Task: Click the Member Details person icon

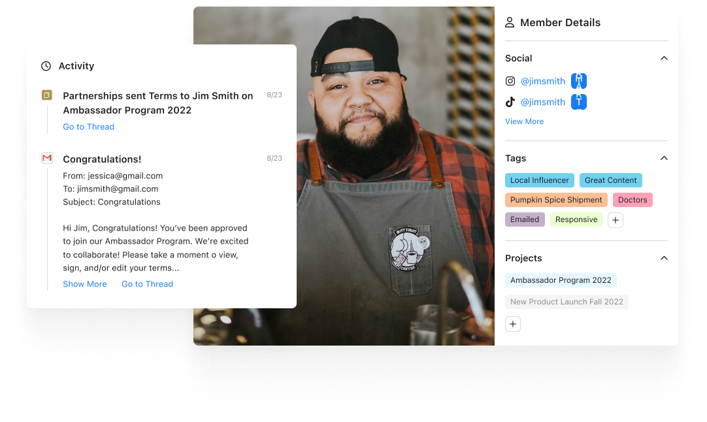Action: [x=510, y=23]
